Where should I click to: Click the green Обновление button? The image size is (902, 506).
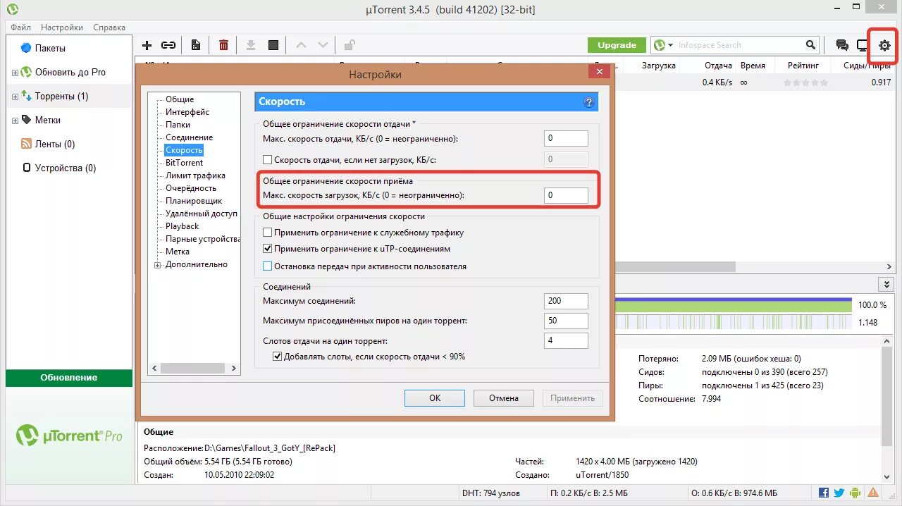69,378
